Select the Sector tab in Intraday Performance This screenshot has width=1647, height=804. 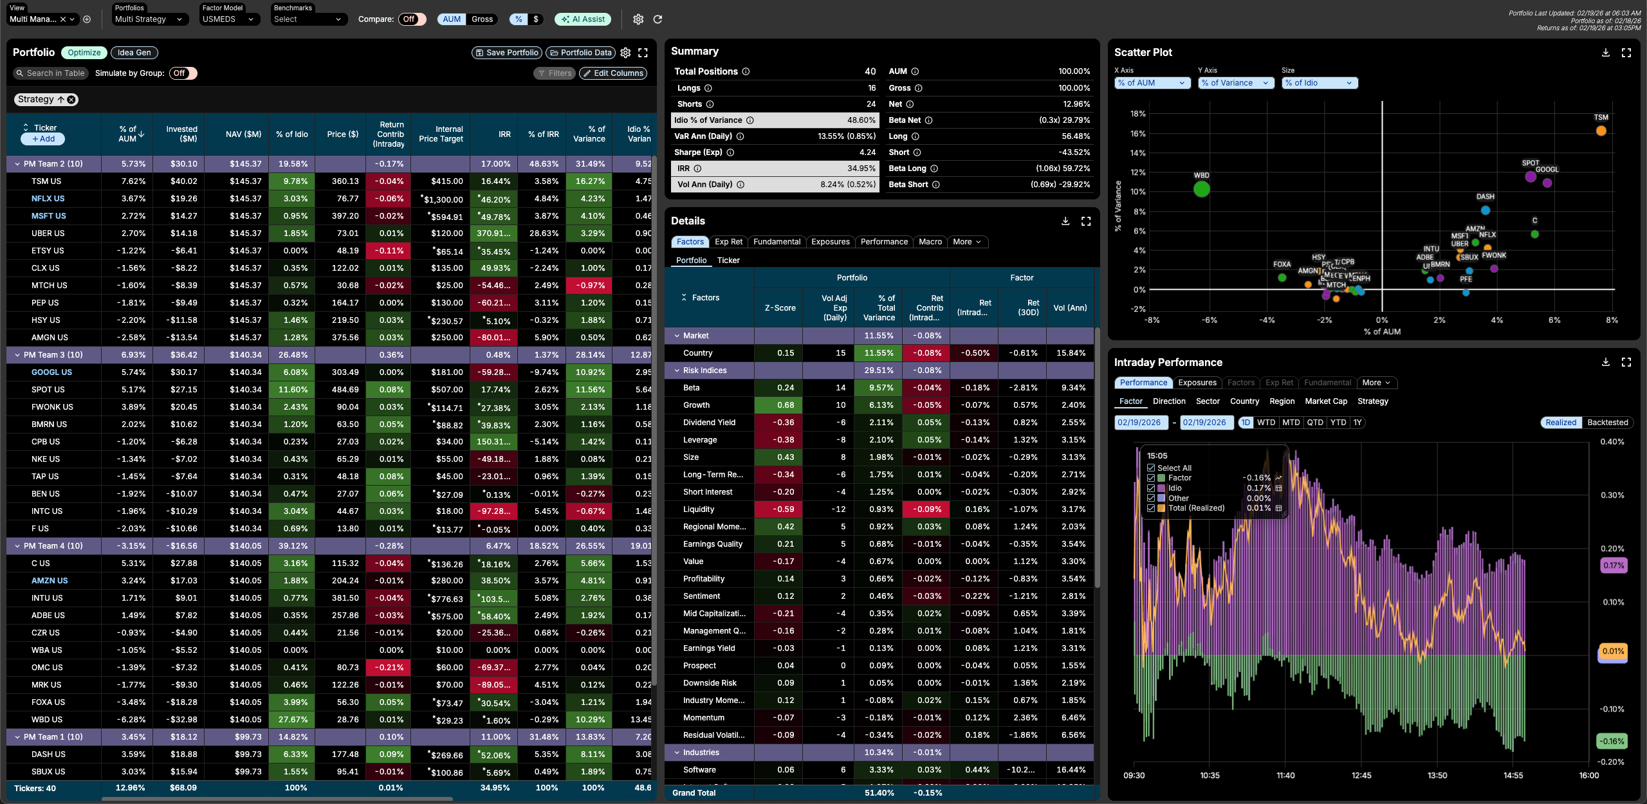click(1208, 401)
